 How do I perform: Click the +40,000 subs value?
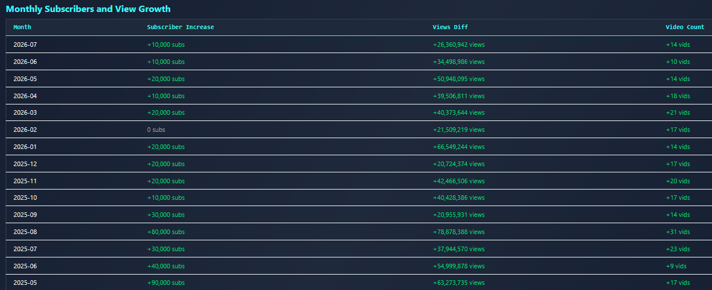click(166, 266)
